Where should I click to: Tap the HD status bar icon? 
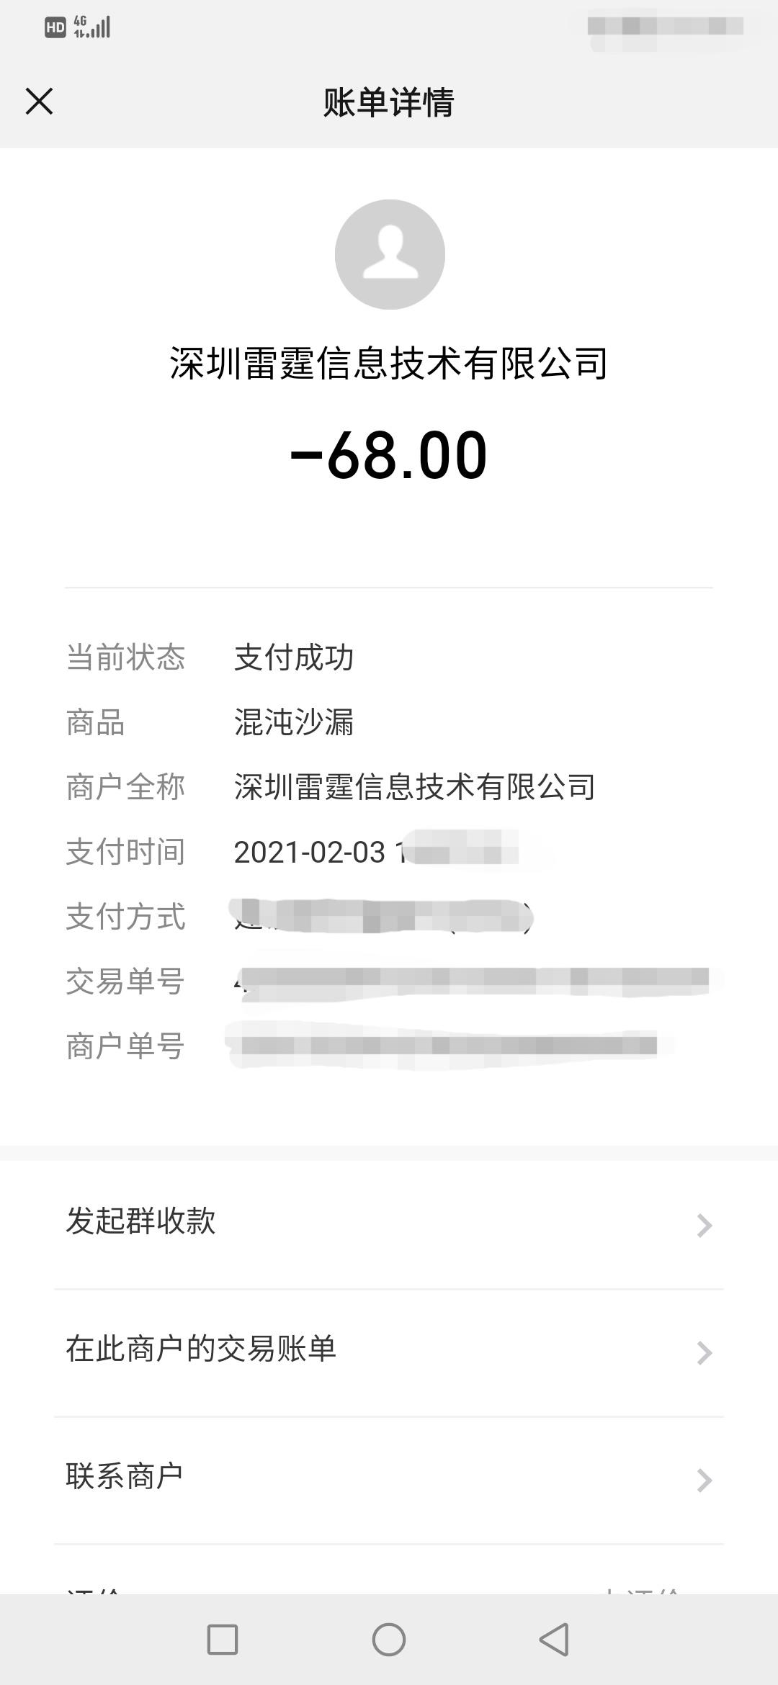(55, 28)
